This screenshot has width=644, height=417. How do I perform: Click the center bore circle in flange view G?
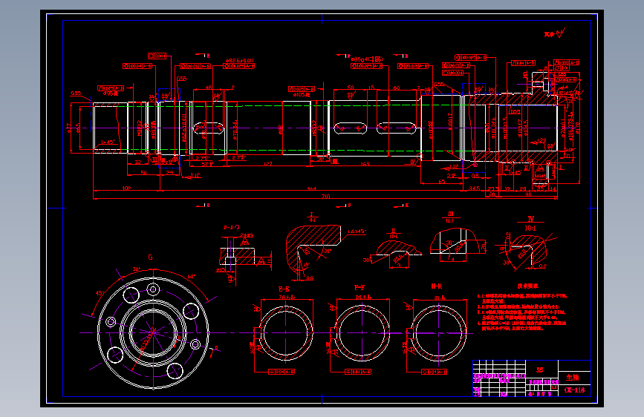[153, 332]
